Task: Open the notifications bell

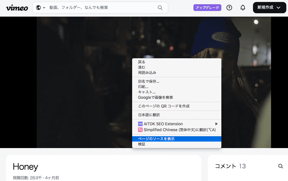Action: 243,8
